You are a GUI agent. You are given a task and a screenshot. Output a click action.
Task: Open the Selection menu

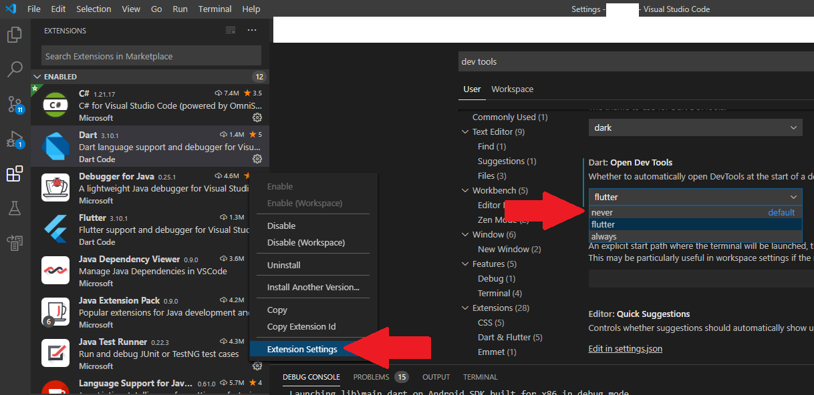pyautogui.click(x=94, y=9)
